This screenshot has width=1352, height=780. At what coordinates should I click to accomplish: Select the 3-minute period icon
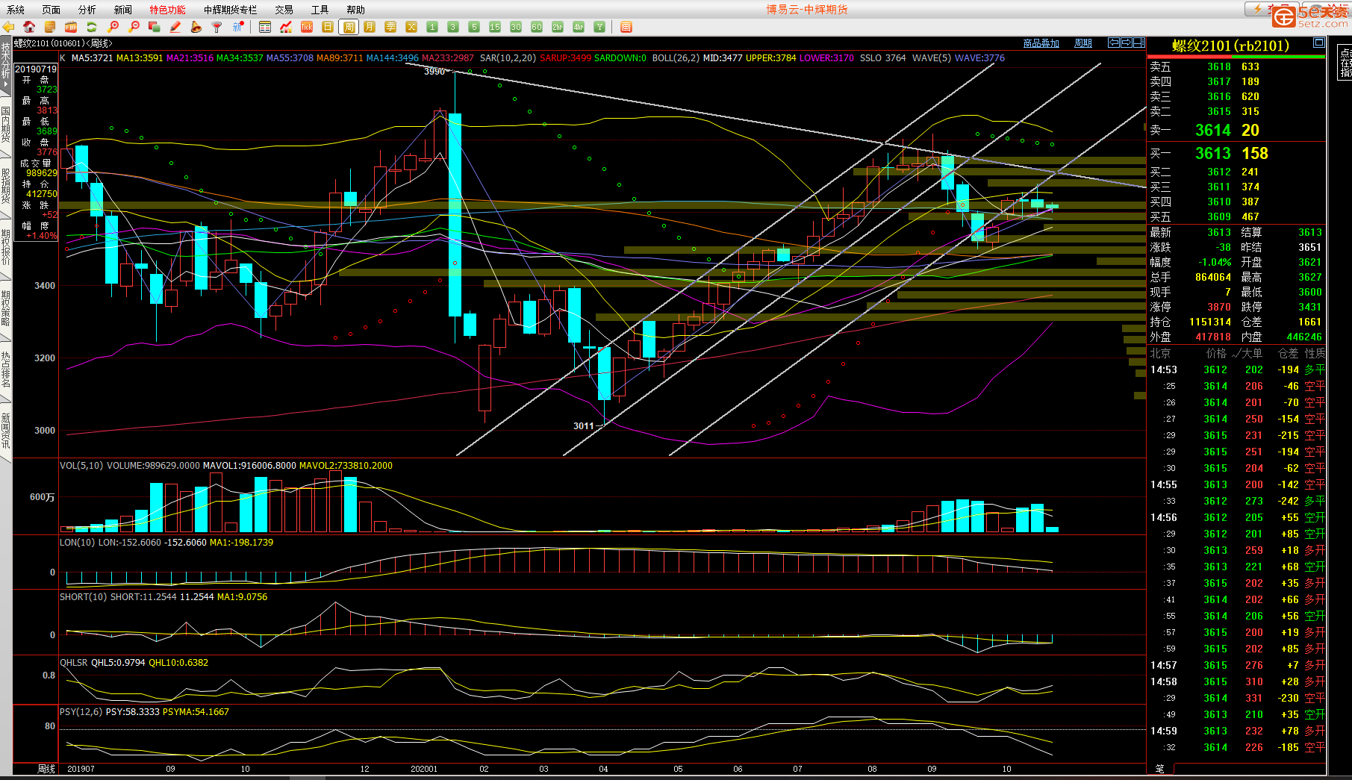453,27
